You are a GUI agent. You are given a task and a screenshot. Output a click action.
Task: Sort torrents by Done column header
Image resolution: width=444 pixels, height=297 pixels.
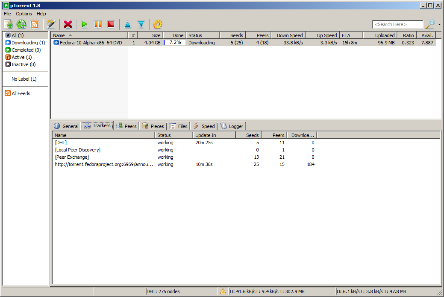pos(175,35)
